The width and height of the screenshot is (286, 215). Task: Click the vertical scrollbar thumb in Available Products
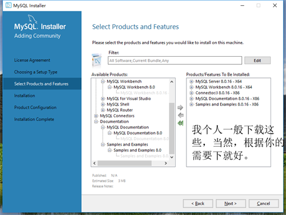172,128
